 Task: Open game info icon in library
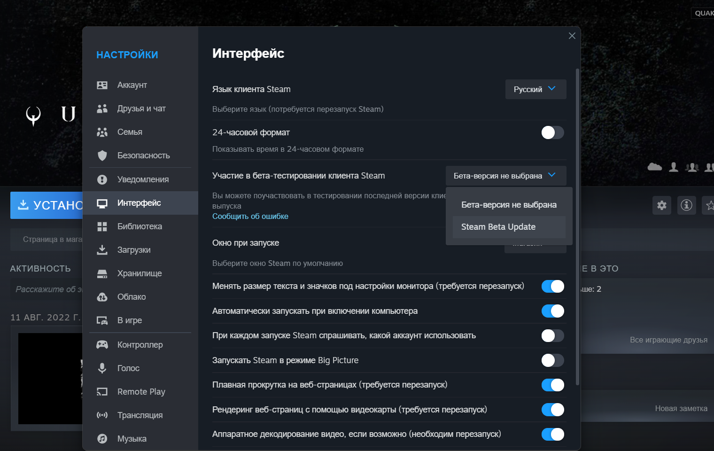687,205
